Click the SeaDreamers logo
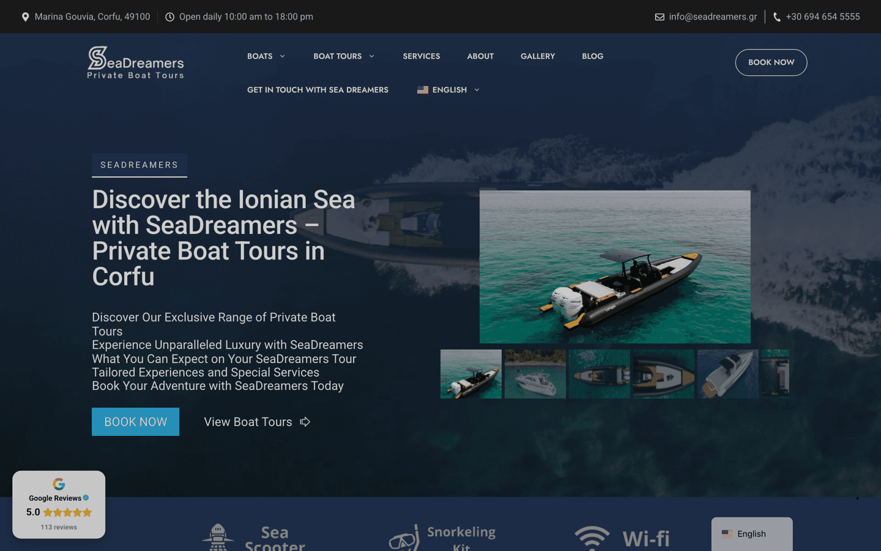This screenshot has width=881, height=551. 135,62
